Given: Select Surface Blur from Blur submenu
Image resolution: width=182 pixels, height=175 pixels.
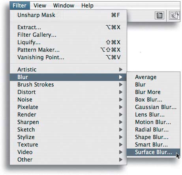Looking at the screenshot, I should (153, 152).
